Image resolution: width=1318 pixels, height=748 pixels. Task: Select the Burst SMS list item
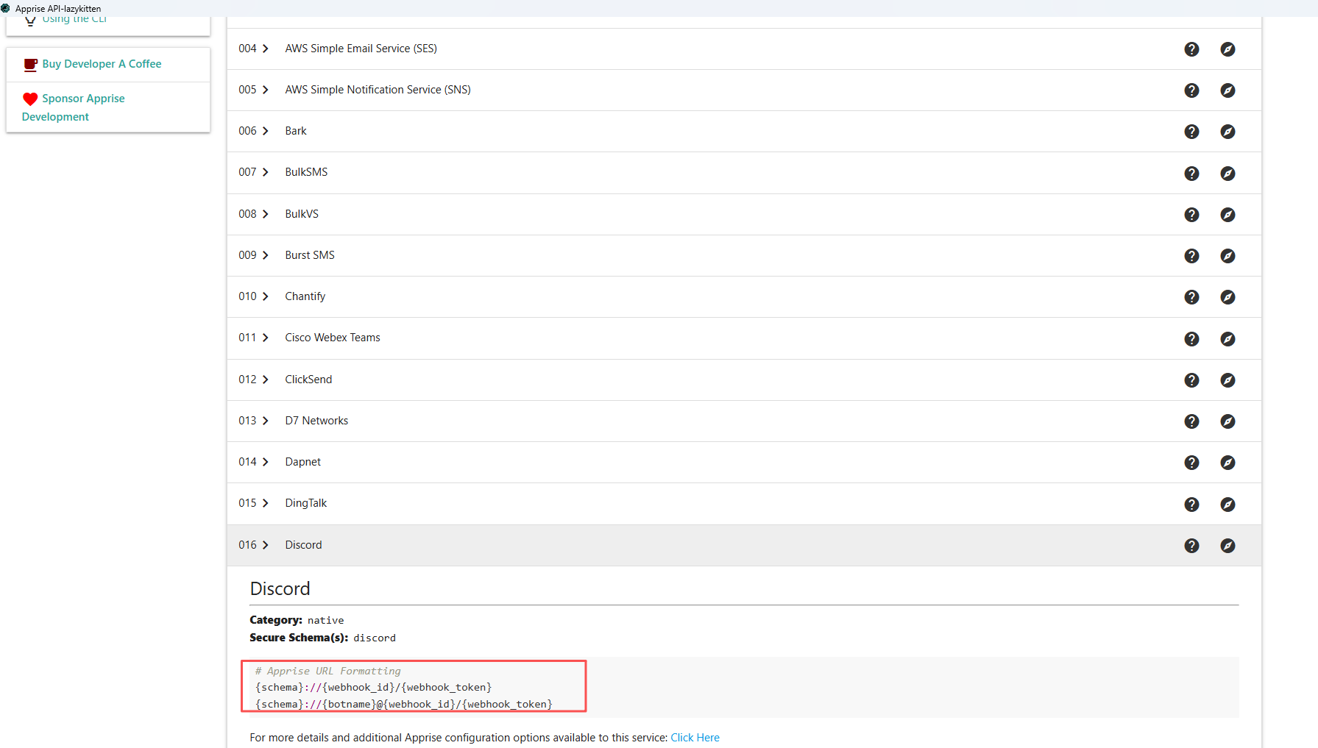pos(744,255)
